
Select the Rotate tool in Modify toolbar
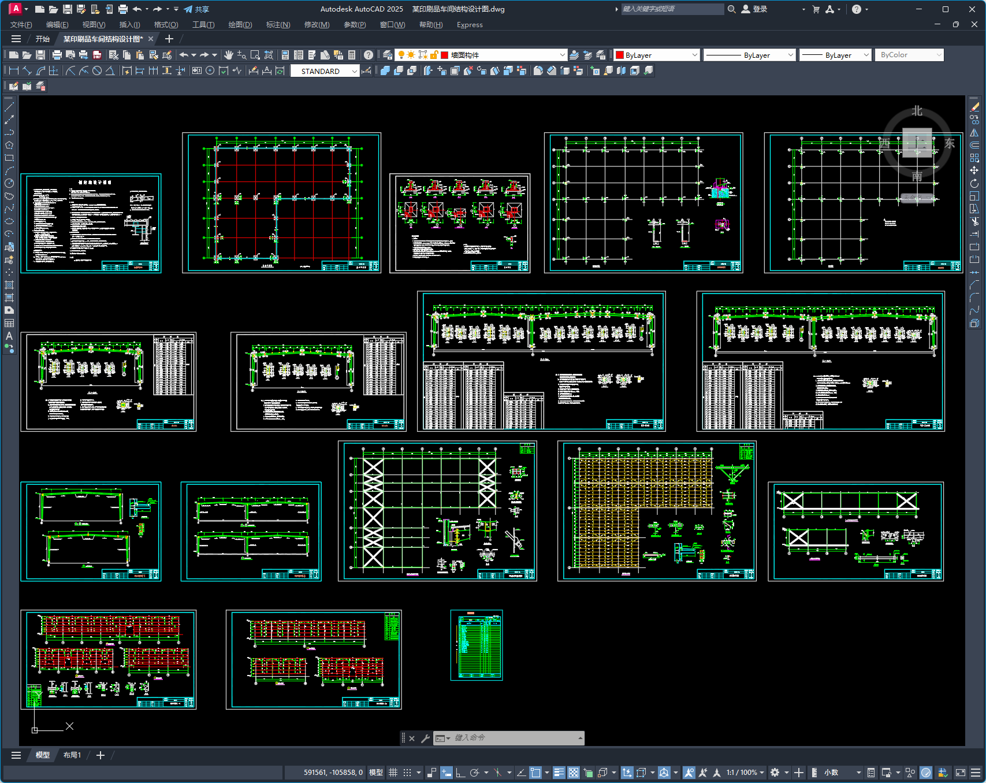tap(974, 183)
